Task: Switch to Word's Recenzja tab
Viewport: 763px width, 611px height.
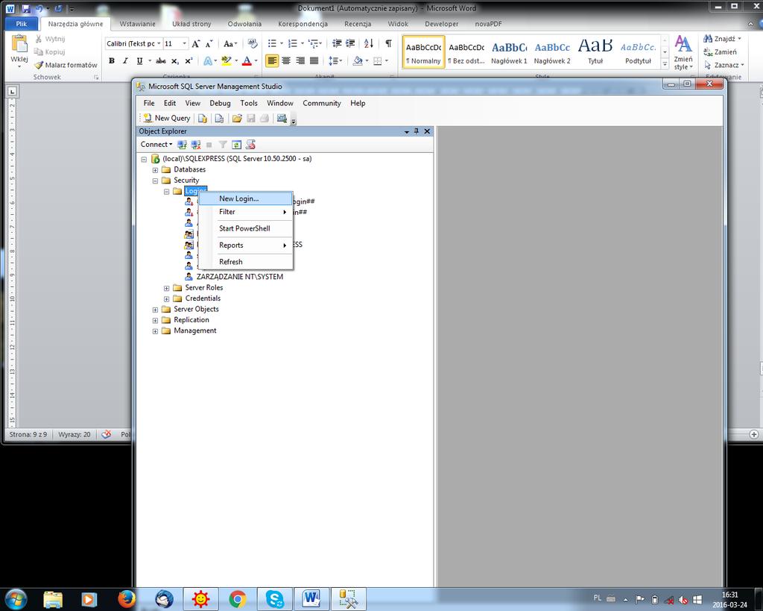Action: (x=358, y=24)
